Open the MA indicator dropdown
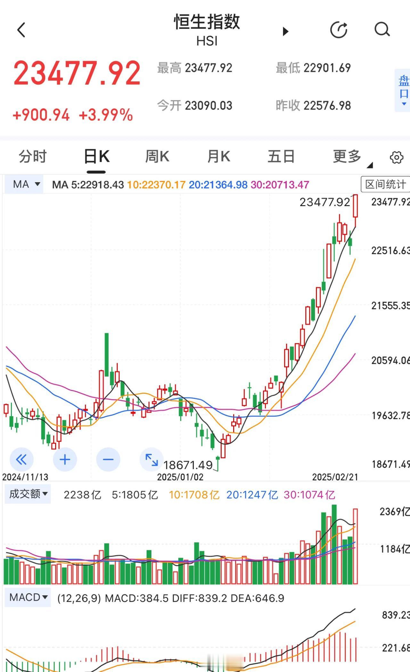This screenshot has height=672, width=410. click(x=24, y=184)
